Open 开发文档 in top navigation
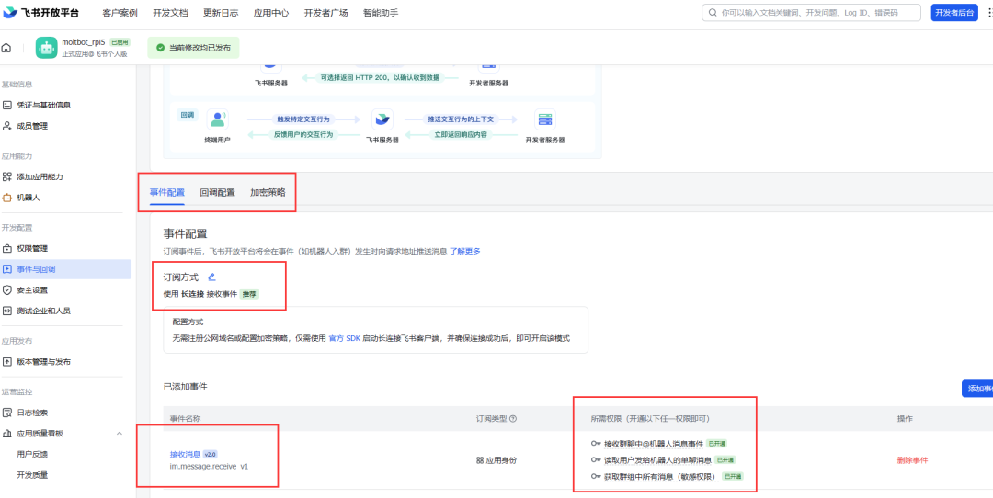This screenshot has width=993, height=498. click(x=170, y=13)
